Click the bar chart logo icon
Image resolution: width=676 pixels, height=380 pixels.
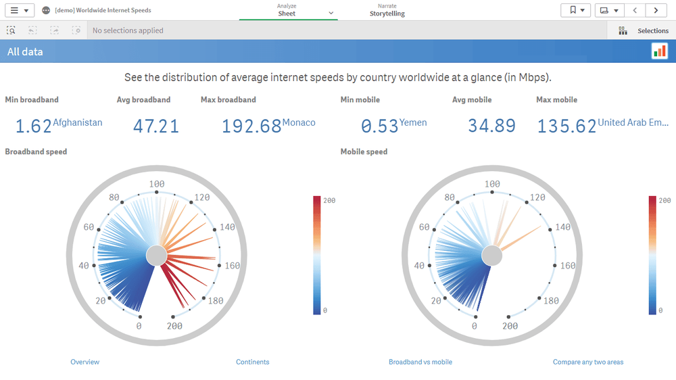[659, 51]
